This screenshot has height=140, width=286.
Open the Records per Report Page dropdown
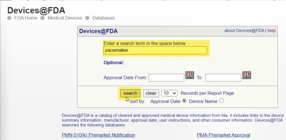click(x=170, y=93)
